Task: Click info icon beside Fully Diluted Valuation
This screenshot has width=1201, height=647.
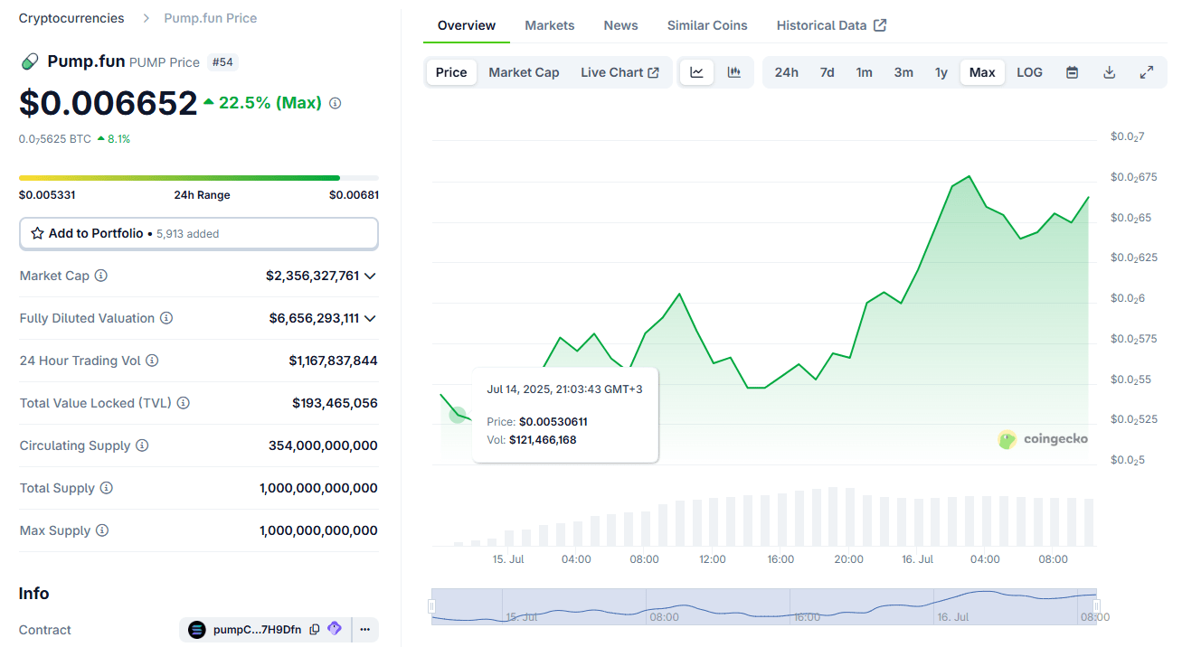Action: 166,318
